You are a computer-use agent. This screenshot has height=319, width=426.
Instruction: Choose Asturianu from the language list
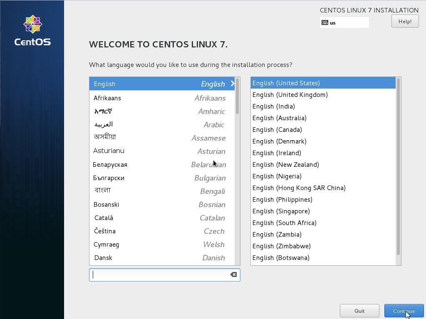109,151
